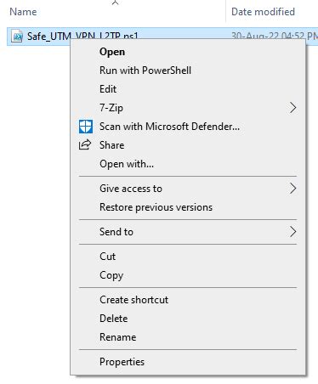Open the 7-Zip menu entry
The image size is (318, 384).
tap(111, 108)
